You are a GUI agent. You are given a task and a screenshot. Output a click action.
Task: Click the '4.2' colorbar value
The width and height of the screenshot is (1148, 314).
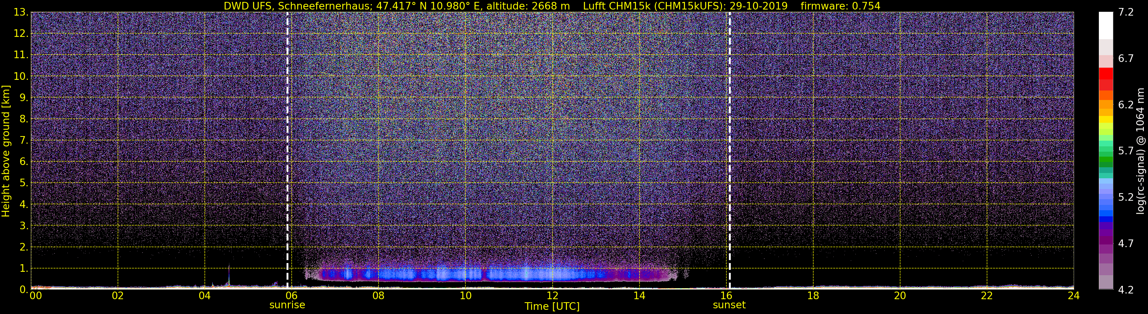1126,290
